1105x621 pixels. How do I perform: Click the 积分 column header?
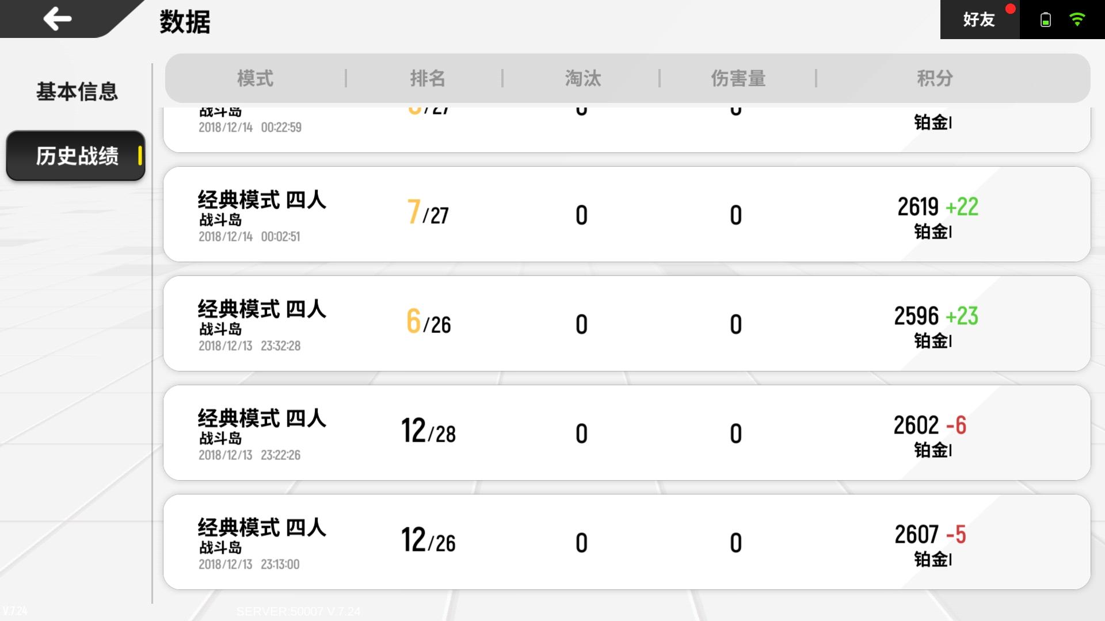(935, 78)
